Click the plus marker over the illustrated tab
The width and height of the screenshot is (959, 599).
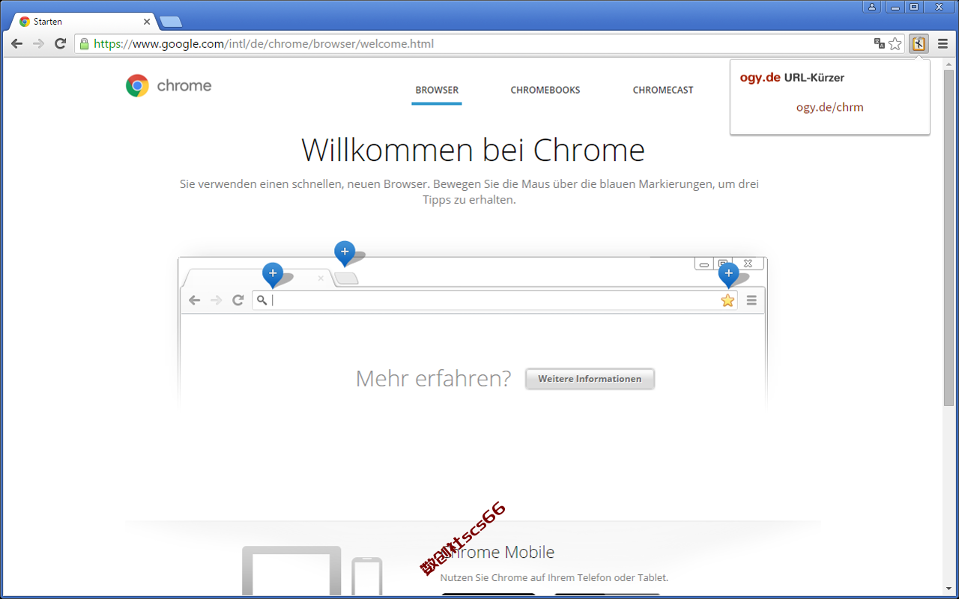273,275
